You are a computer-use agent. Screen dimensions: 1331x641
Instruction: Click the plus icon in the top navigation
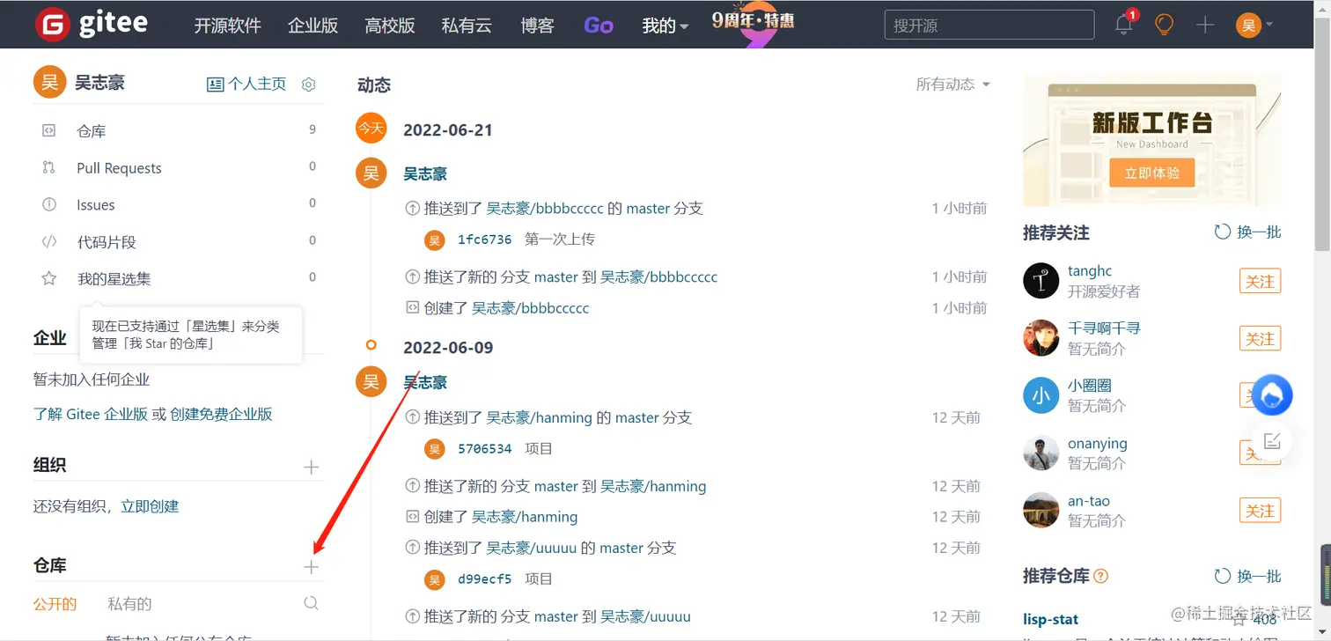pyautogui.click(x=1205, y=25)
